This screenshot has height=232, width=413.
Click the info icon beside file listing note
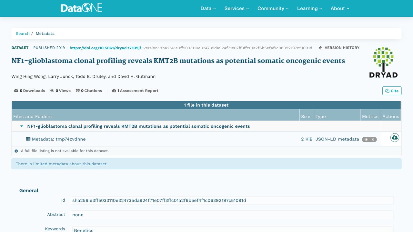tap(16, 151)
